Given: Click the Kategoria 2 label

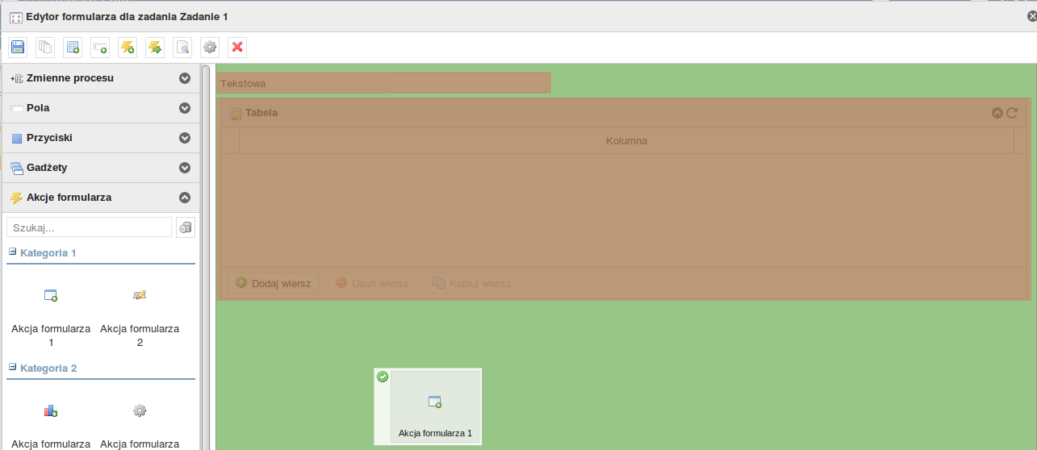Looking at the screenshot, I should pos(48,368).
